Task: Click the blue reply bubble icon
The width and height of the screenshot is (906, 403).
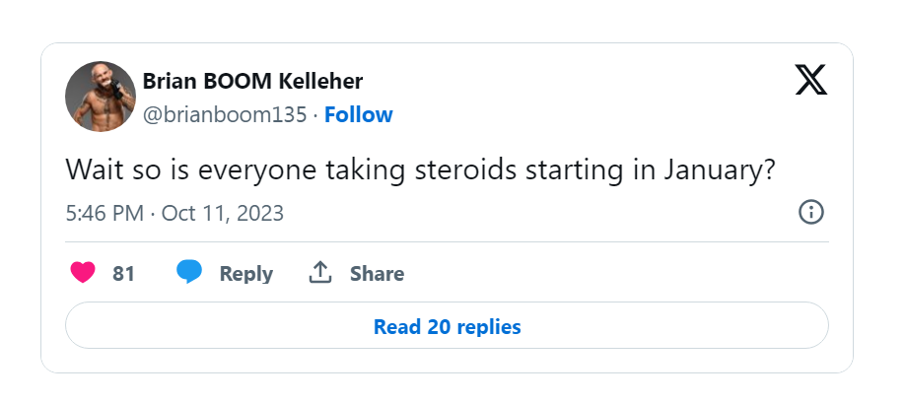Action: (x=189, y=273)
